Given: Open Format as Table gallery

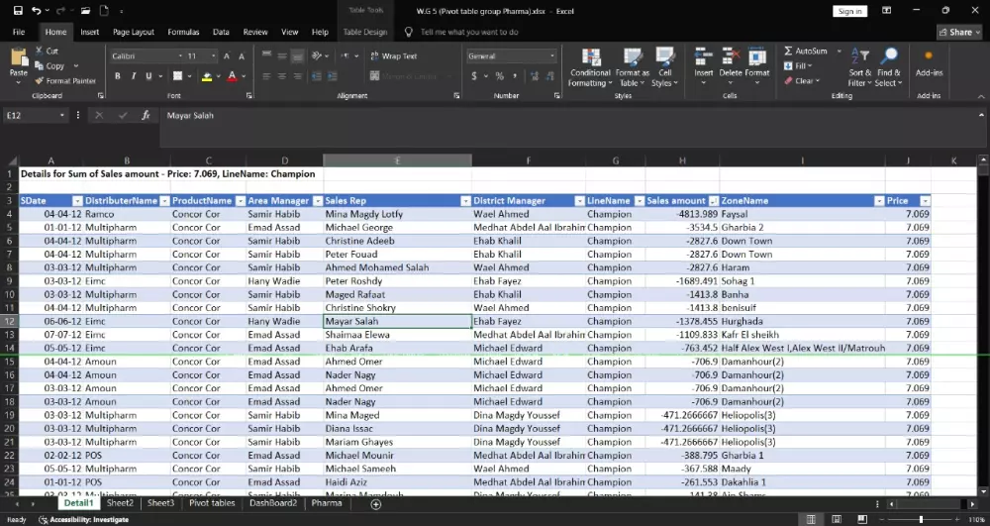Looking at the screenshot, I should point(632,67).
